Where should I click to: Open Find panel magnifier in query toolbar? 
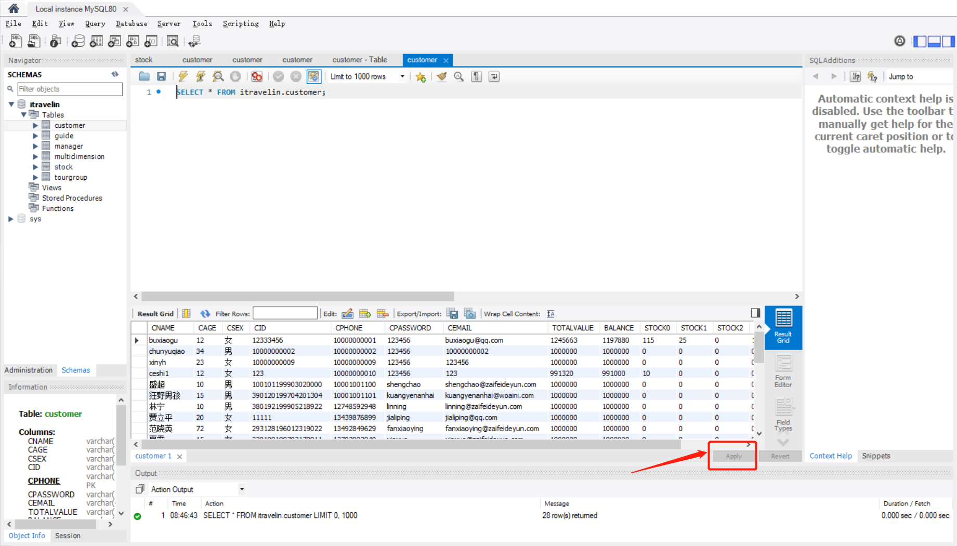point(458,76)
